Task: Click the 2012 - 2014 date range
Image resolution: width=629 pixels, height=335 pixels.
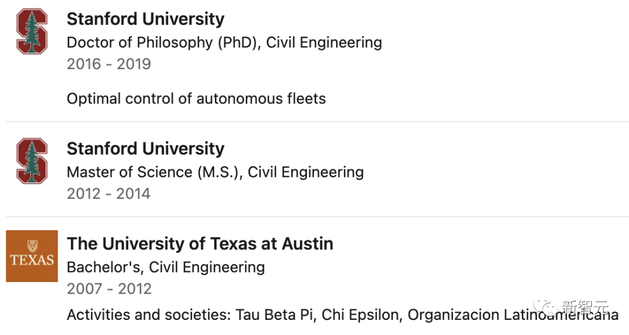Action: click(109, 194)
